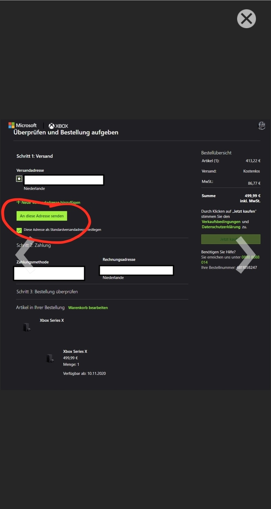Select the shipping address radio button
This screenshot has width=271, height=509.
[19, 179]
